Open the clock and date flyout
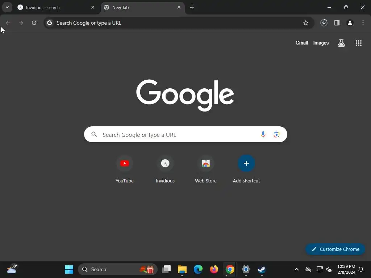371x278 pixels. (x=346, y=269)
